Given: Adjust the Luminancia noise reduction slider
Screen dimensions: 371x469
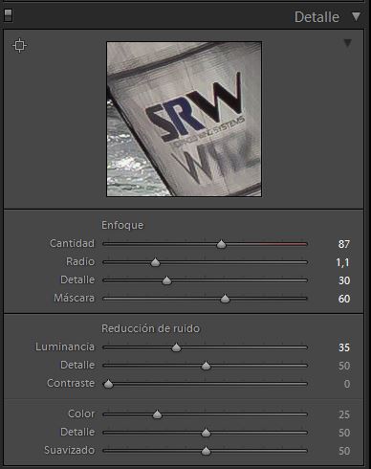Looking at the screenshot, I should (x=176, y=347).
